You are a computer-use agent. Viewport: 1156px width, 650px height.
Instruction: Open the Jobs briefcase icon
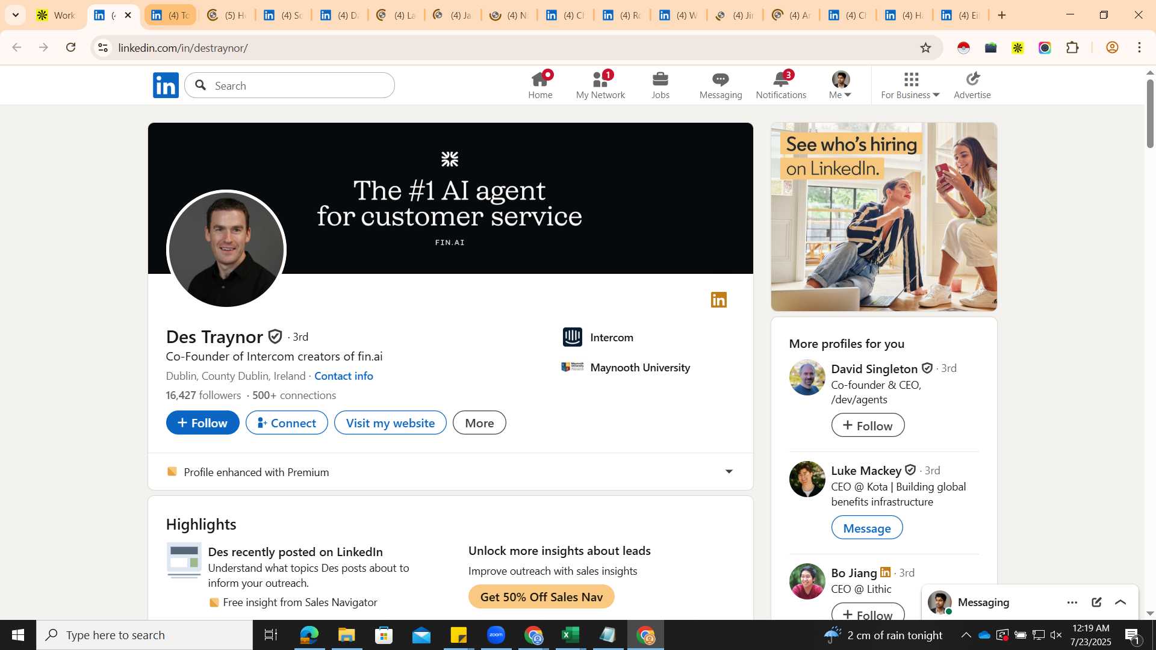coord(660,85)
